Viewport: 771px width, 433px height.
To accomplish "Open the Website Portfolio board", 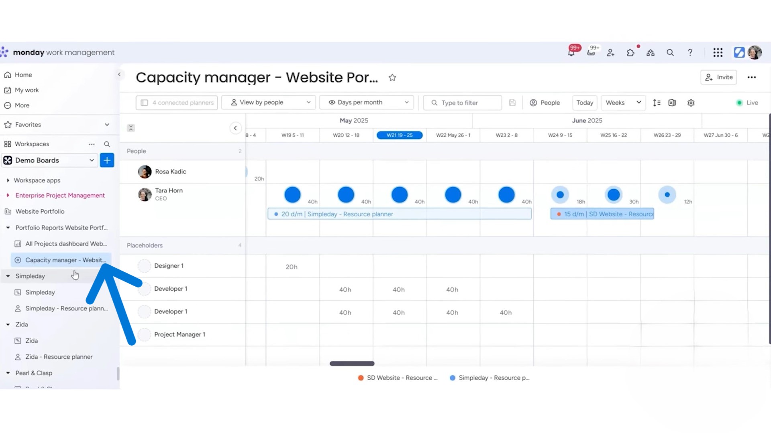I will (x=40, y=211).
